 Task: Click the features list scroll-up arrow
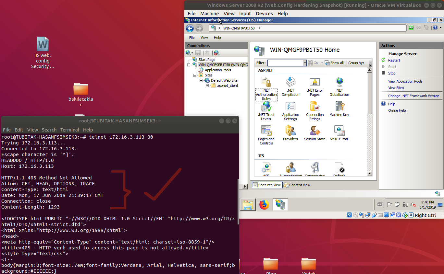click(x=370, y=70)
